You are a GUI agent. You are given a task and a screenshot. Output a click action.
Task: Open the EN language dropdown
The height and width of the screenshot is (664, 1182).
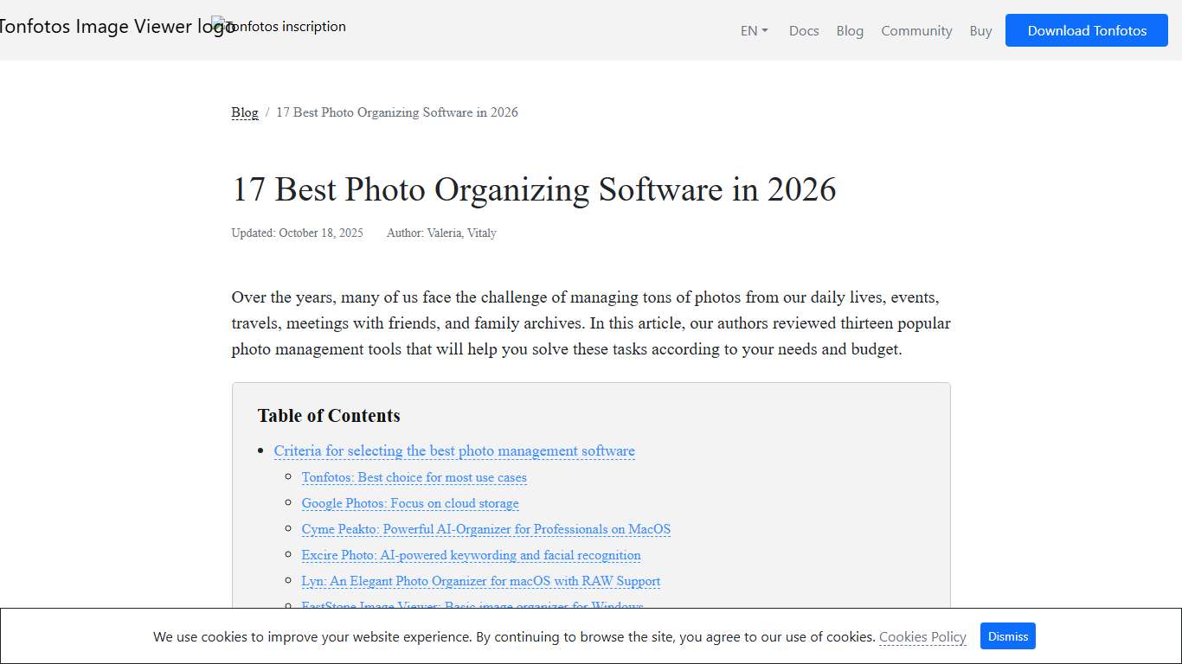click(x=748, y=30)
